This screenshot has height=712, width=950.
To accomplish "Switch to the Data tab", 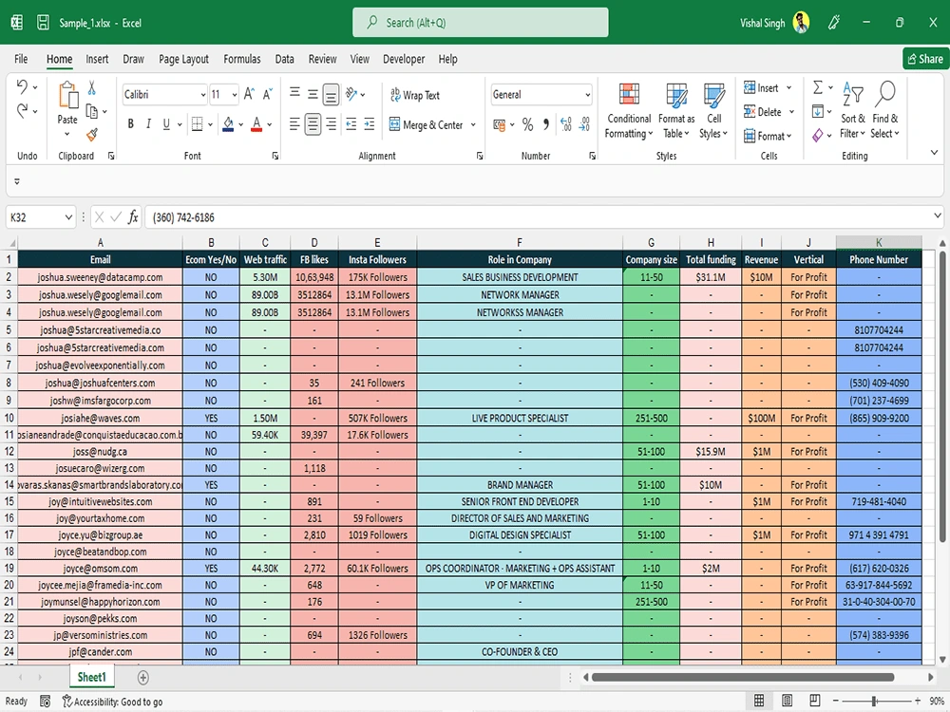I will 284,59.
